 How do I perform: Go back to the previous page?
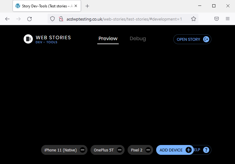click(x=7, y=19)
